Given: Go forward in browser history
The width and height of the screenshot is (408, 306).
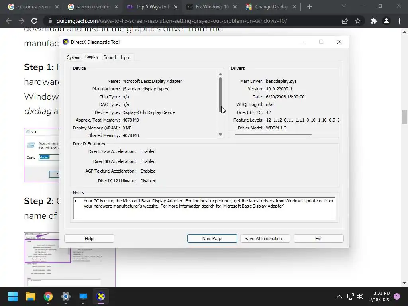Looking at the screenshot, I should click(22, 21).
